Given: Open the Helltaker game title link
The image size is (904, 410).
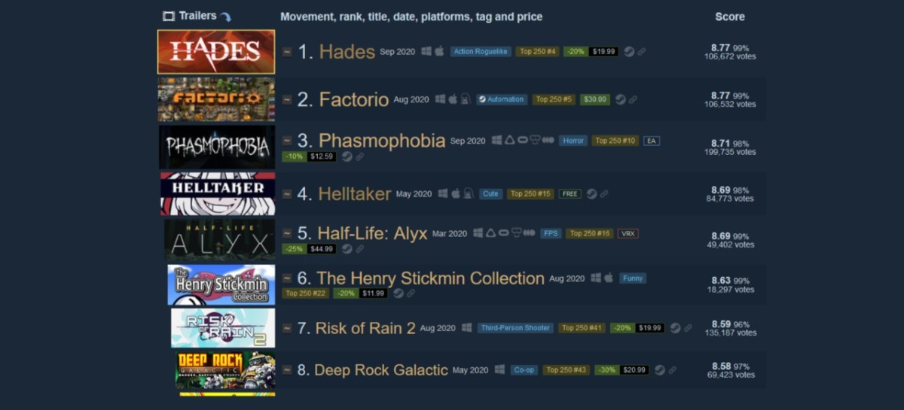Looking at the screenshot, I should (x=355, y=194).
